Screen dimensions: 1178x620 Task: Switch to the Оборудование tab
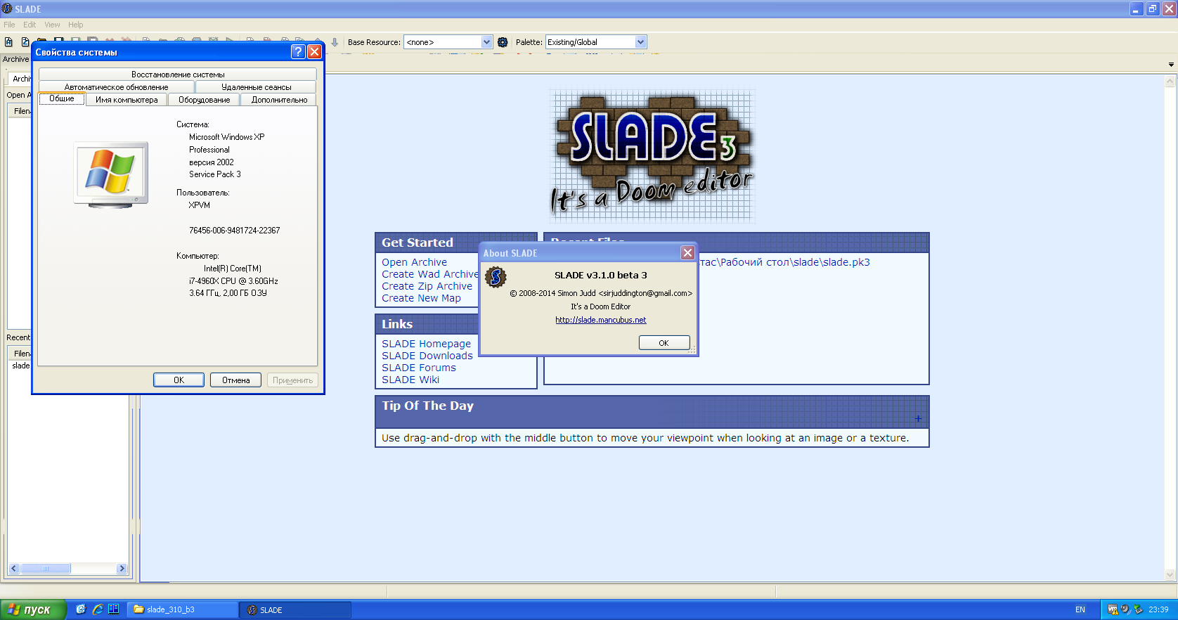pos(204,100)
